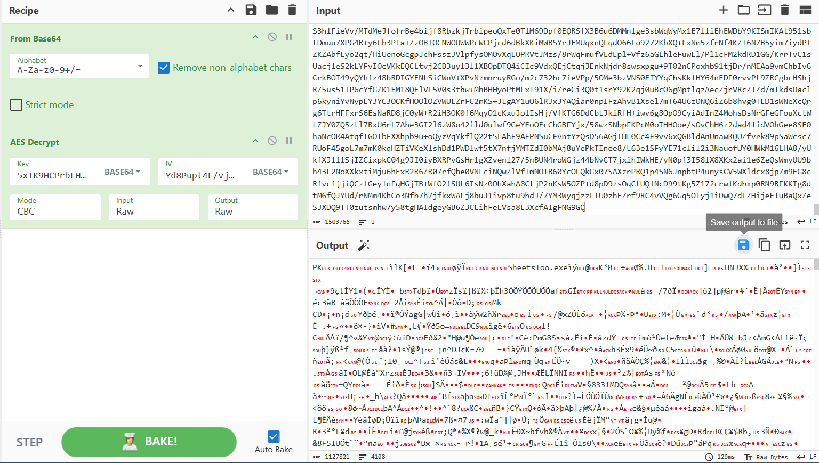Disable the From Base64 operation
Viewport: 819px width, 463px height.
[x=272, y=37]
